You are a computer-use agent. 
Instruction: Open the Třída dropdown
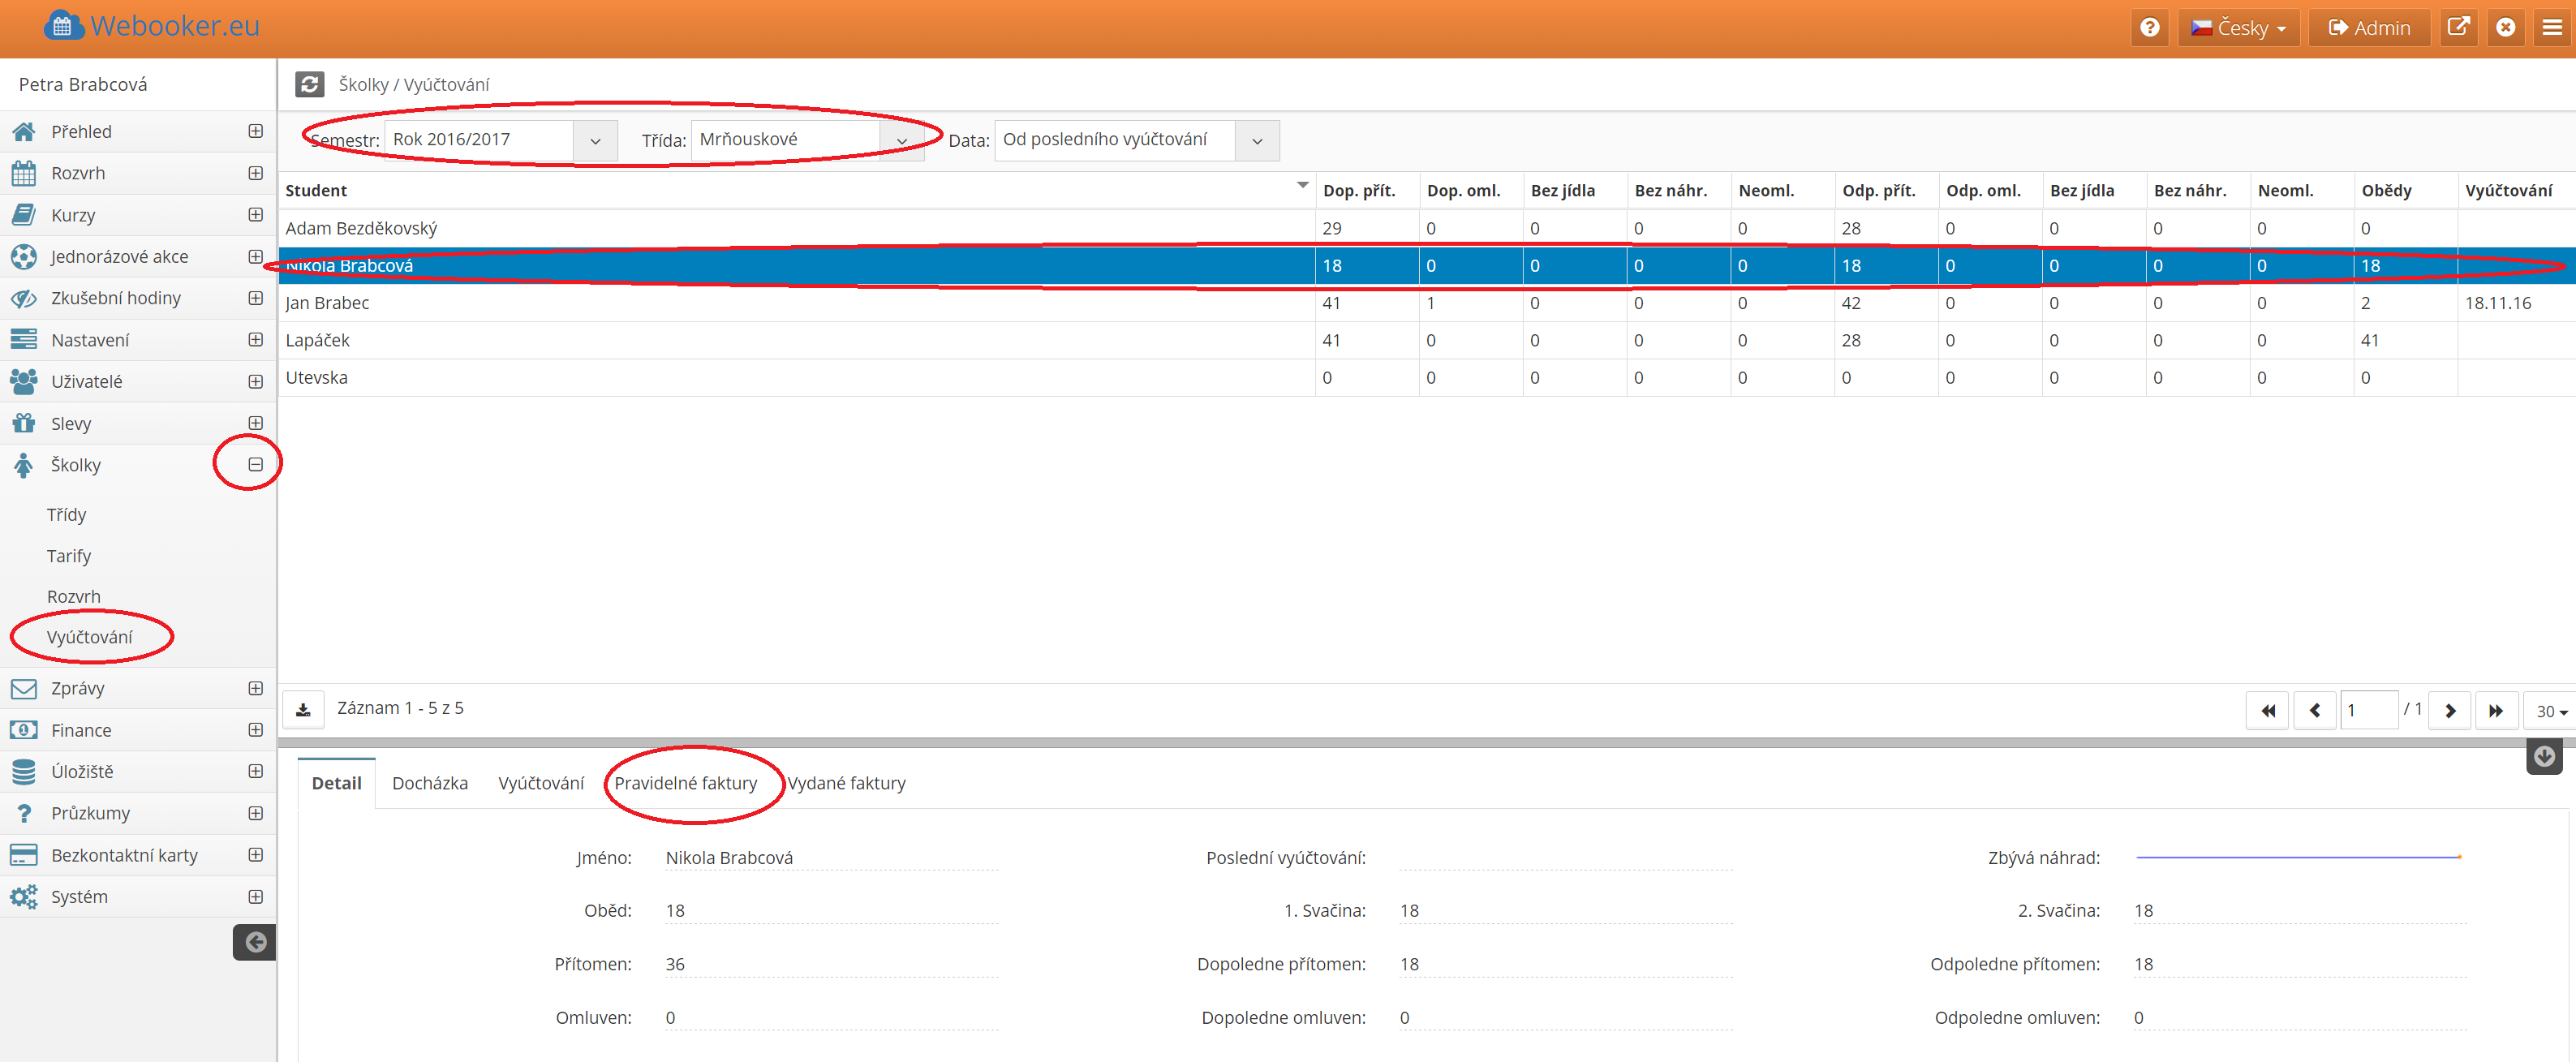901,141
